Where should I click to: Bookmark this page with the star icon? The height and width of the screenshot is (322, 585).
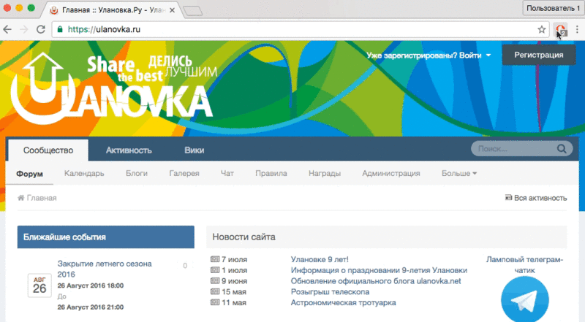coord(542,29)
